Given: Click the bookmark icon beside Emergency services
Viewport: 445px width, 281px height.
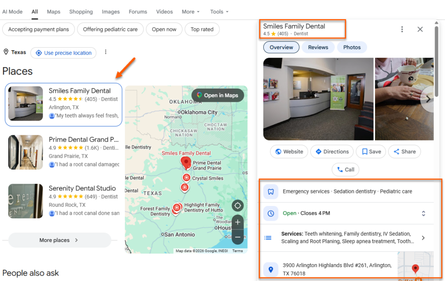Looking at the screenshot, I should coord(270,192).
